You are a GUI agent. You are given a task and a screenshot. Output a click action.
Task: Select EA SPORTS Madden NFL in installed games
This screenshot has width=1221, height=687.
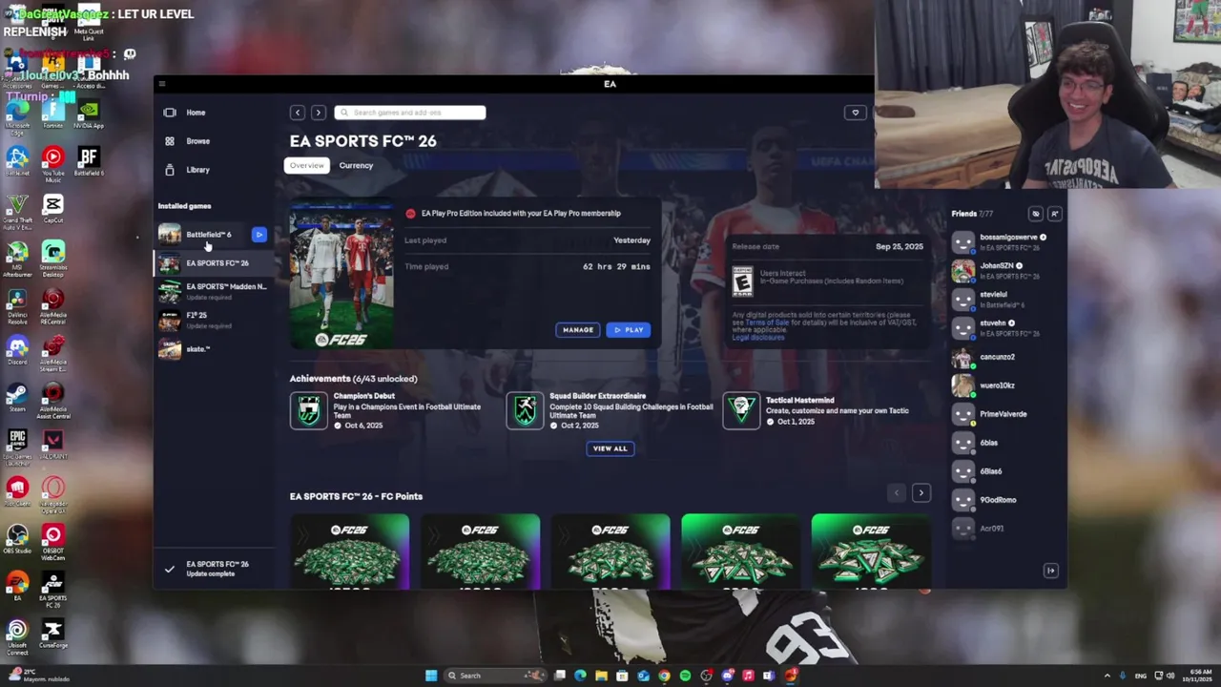pos(215,291)
